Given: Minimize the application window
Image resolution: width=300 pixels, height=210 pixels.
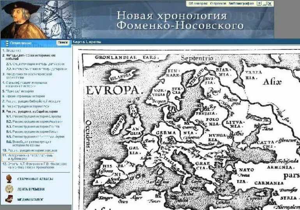Looking at the screenshot, I should coord(265,3).
